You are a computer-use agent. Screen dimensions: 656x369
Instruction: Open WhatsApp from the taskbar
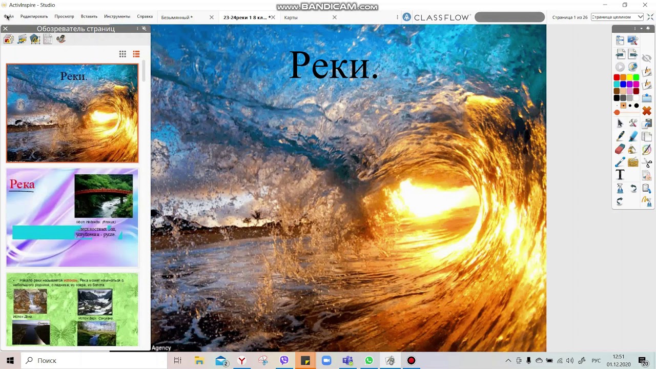click(x=369, y=360)
